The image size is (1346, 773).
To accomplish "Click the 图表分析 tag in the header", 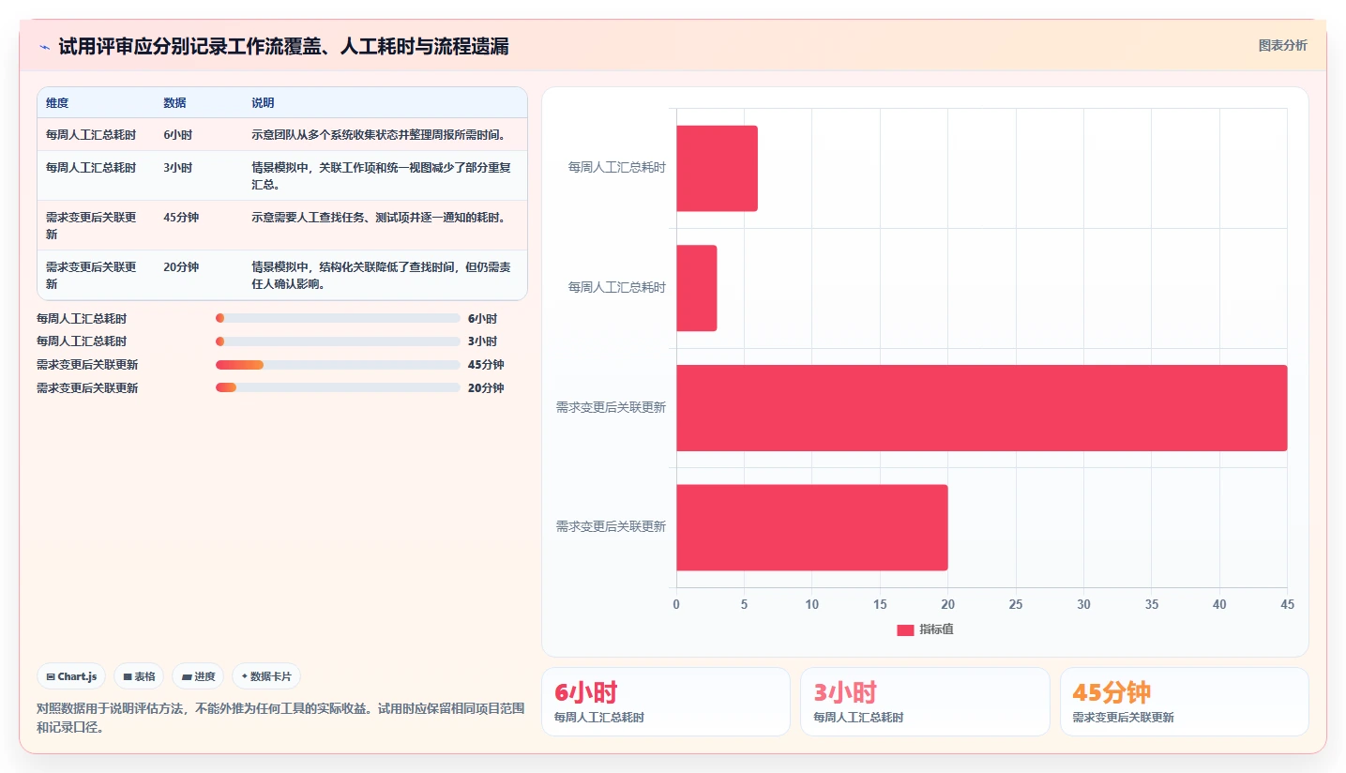I will click(1282, 45).
